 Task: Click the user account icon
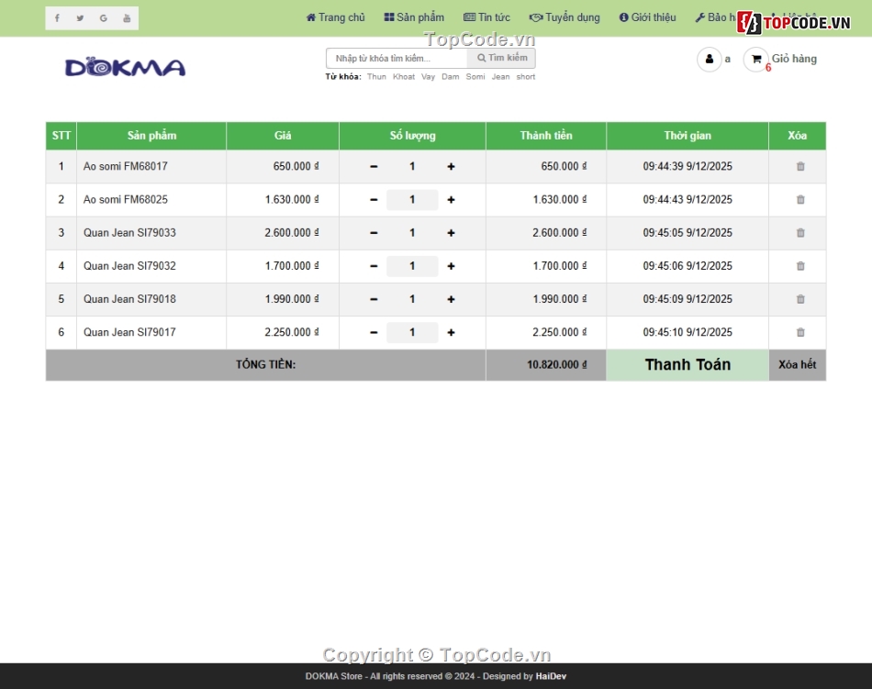(709, 59)
